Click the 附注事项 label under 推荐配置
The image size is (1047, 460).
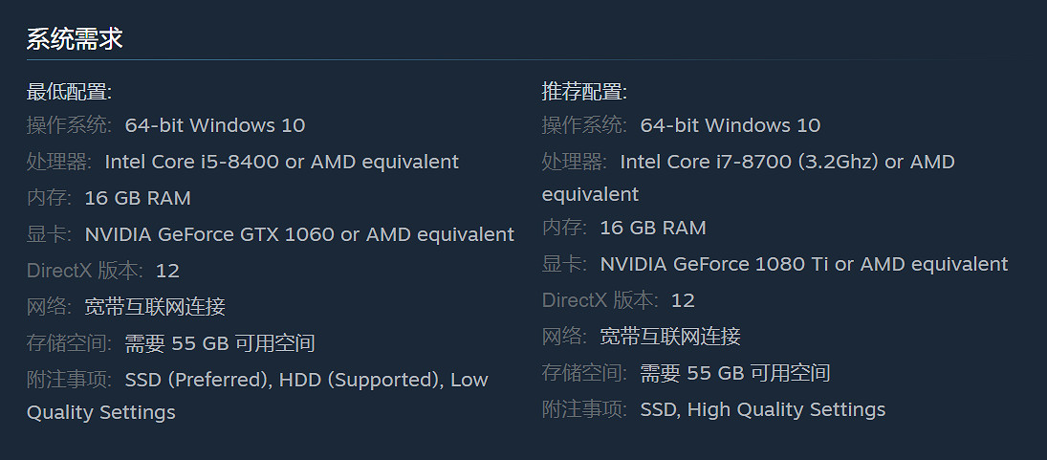click(x=584, y=409)
